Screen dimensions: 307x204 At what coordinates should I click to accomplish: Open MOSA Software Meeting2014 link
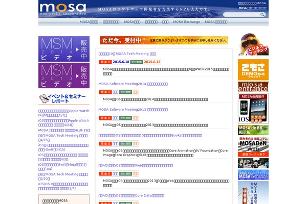point(133,84)
